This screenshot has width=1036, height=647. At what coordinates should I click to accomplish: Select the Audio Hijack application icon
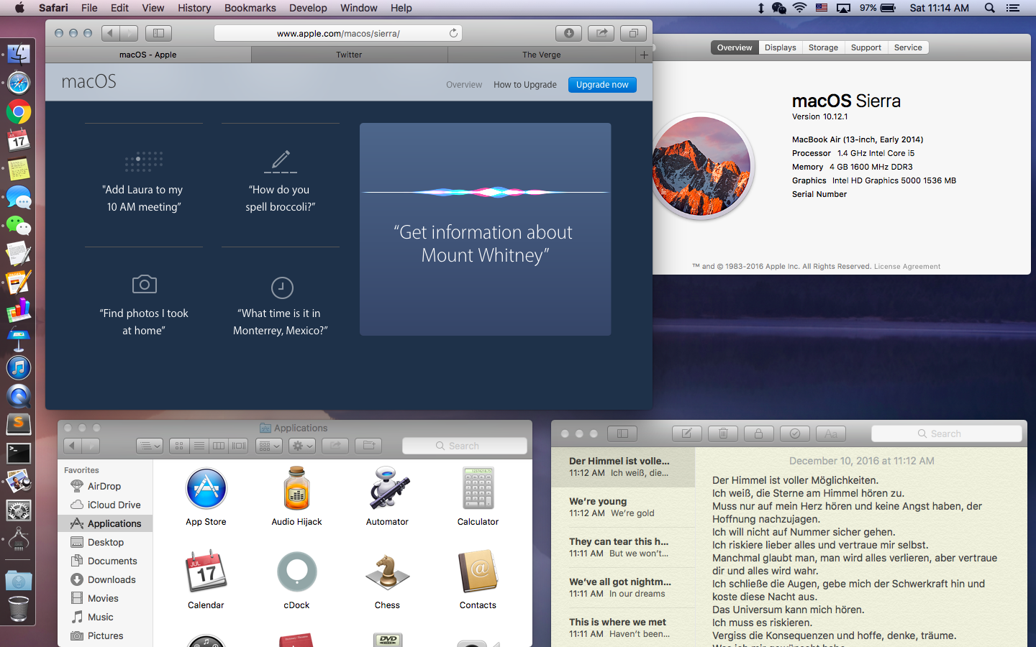click(296, 489)
